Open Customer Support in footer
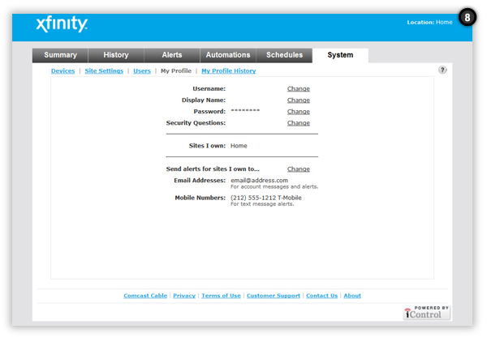Screen dimensions: 487x337 click(273, 296)
